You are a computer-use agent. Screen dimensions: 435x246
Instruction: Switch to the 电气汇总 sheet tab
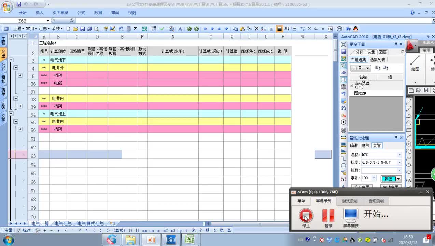point(63,224)
